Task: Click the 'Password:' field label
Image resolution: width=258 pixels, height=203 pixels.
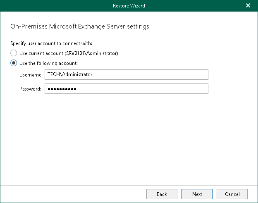Action: coord(30,89)
